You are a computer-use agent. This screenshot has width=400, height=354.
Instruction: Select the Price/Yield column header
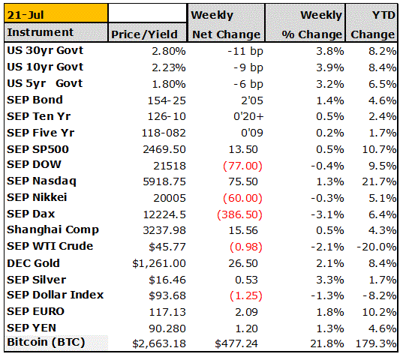(x=147, y=32)
